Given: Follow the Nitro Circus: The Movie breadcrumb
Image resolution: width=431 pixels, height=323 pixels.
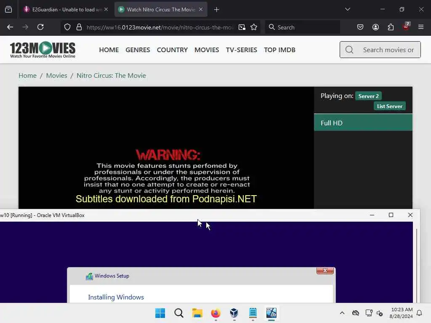Looking at the screenshot, I should tap(111, 76).
